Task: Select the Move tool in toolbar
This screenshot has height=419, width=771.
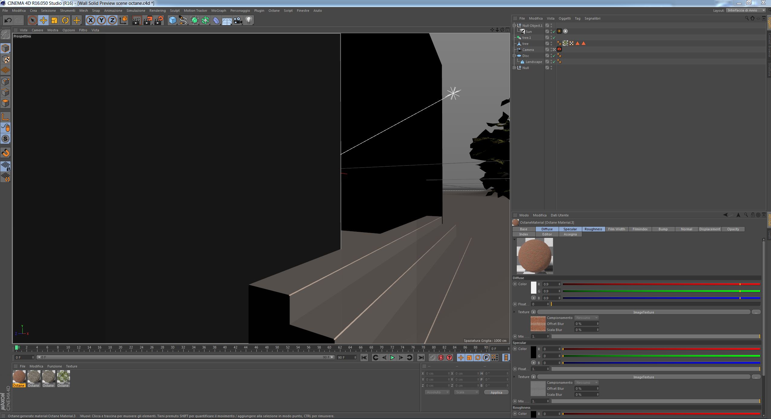Action: pos(43,20)
